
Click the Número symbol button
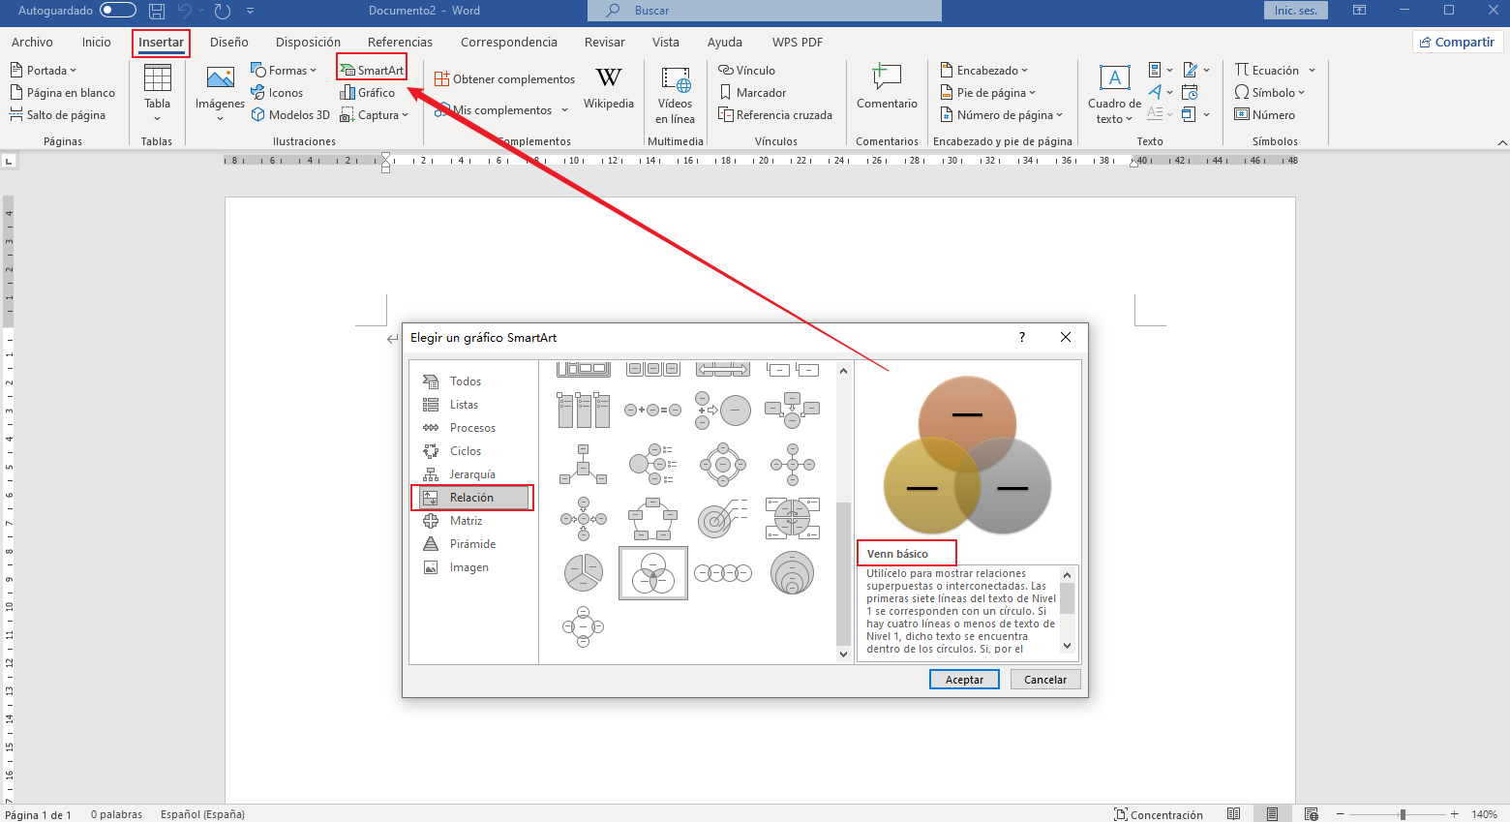tap(1264, 115)
